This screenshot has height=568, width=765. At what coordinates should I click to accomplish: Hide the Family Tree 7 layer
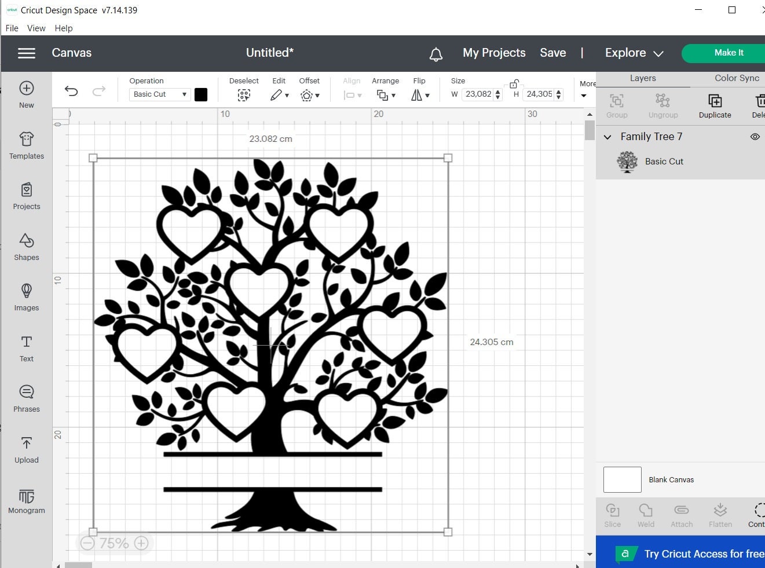[x=755, y=137]
